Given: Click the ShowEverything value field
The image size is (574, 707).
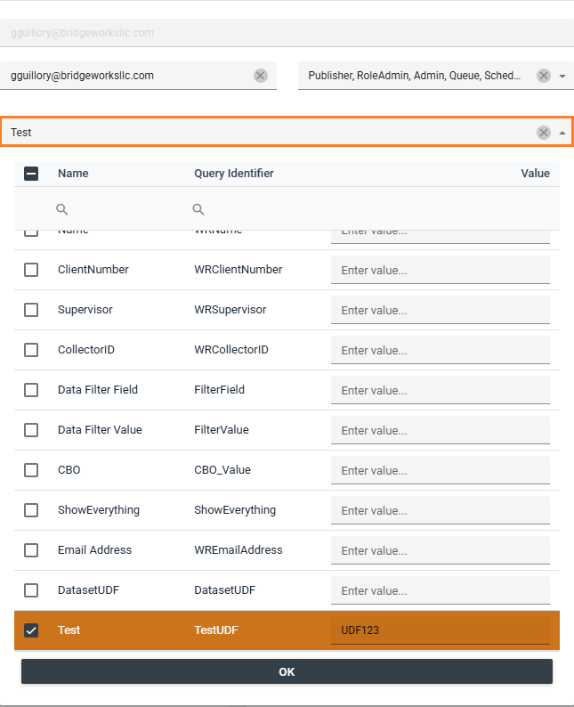Looking at the screenshot, I should tap(441, 510).
